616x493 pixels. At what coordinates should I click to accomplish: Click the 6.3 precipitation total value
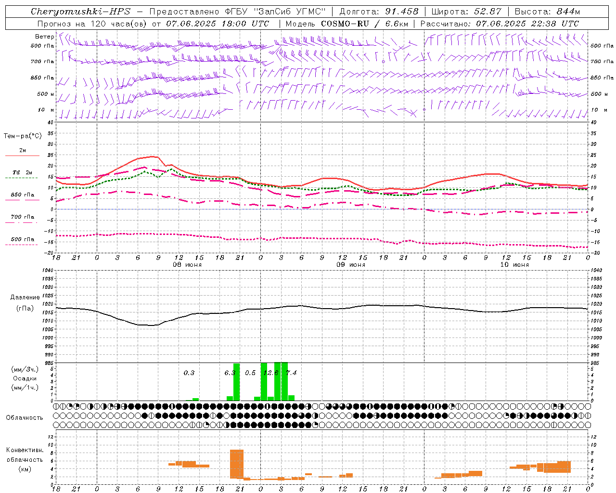(x=230, y=373)
